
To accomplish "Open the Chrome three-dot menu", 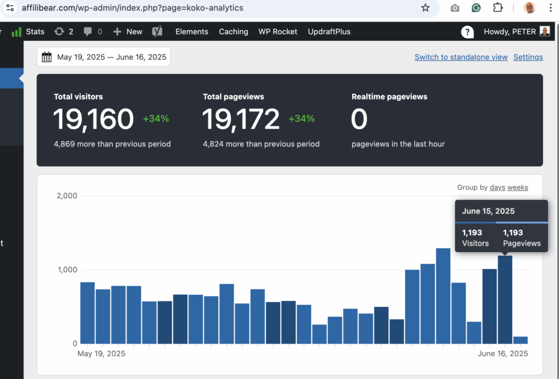I will point(550,8).
